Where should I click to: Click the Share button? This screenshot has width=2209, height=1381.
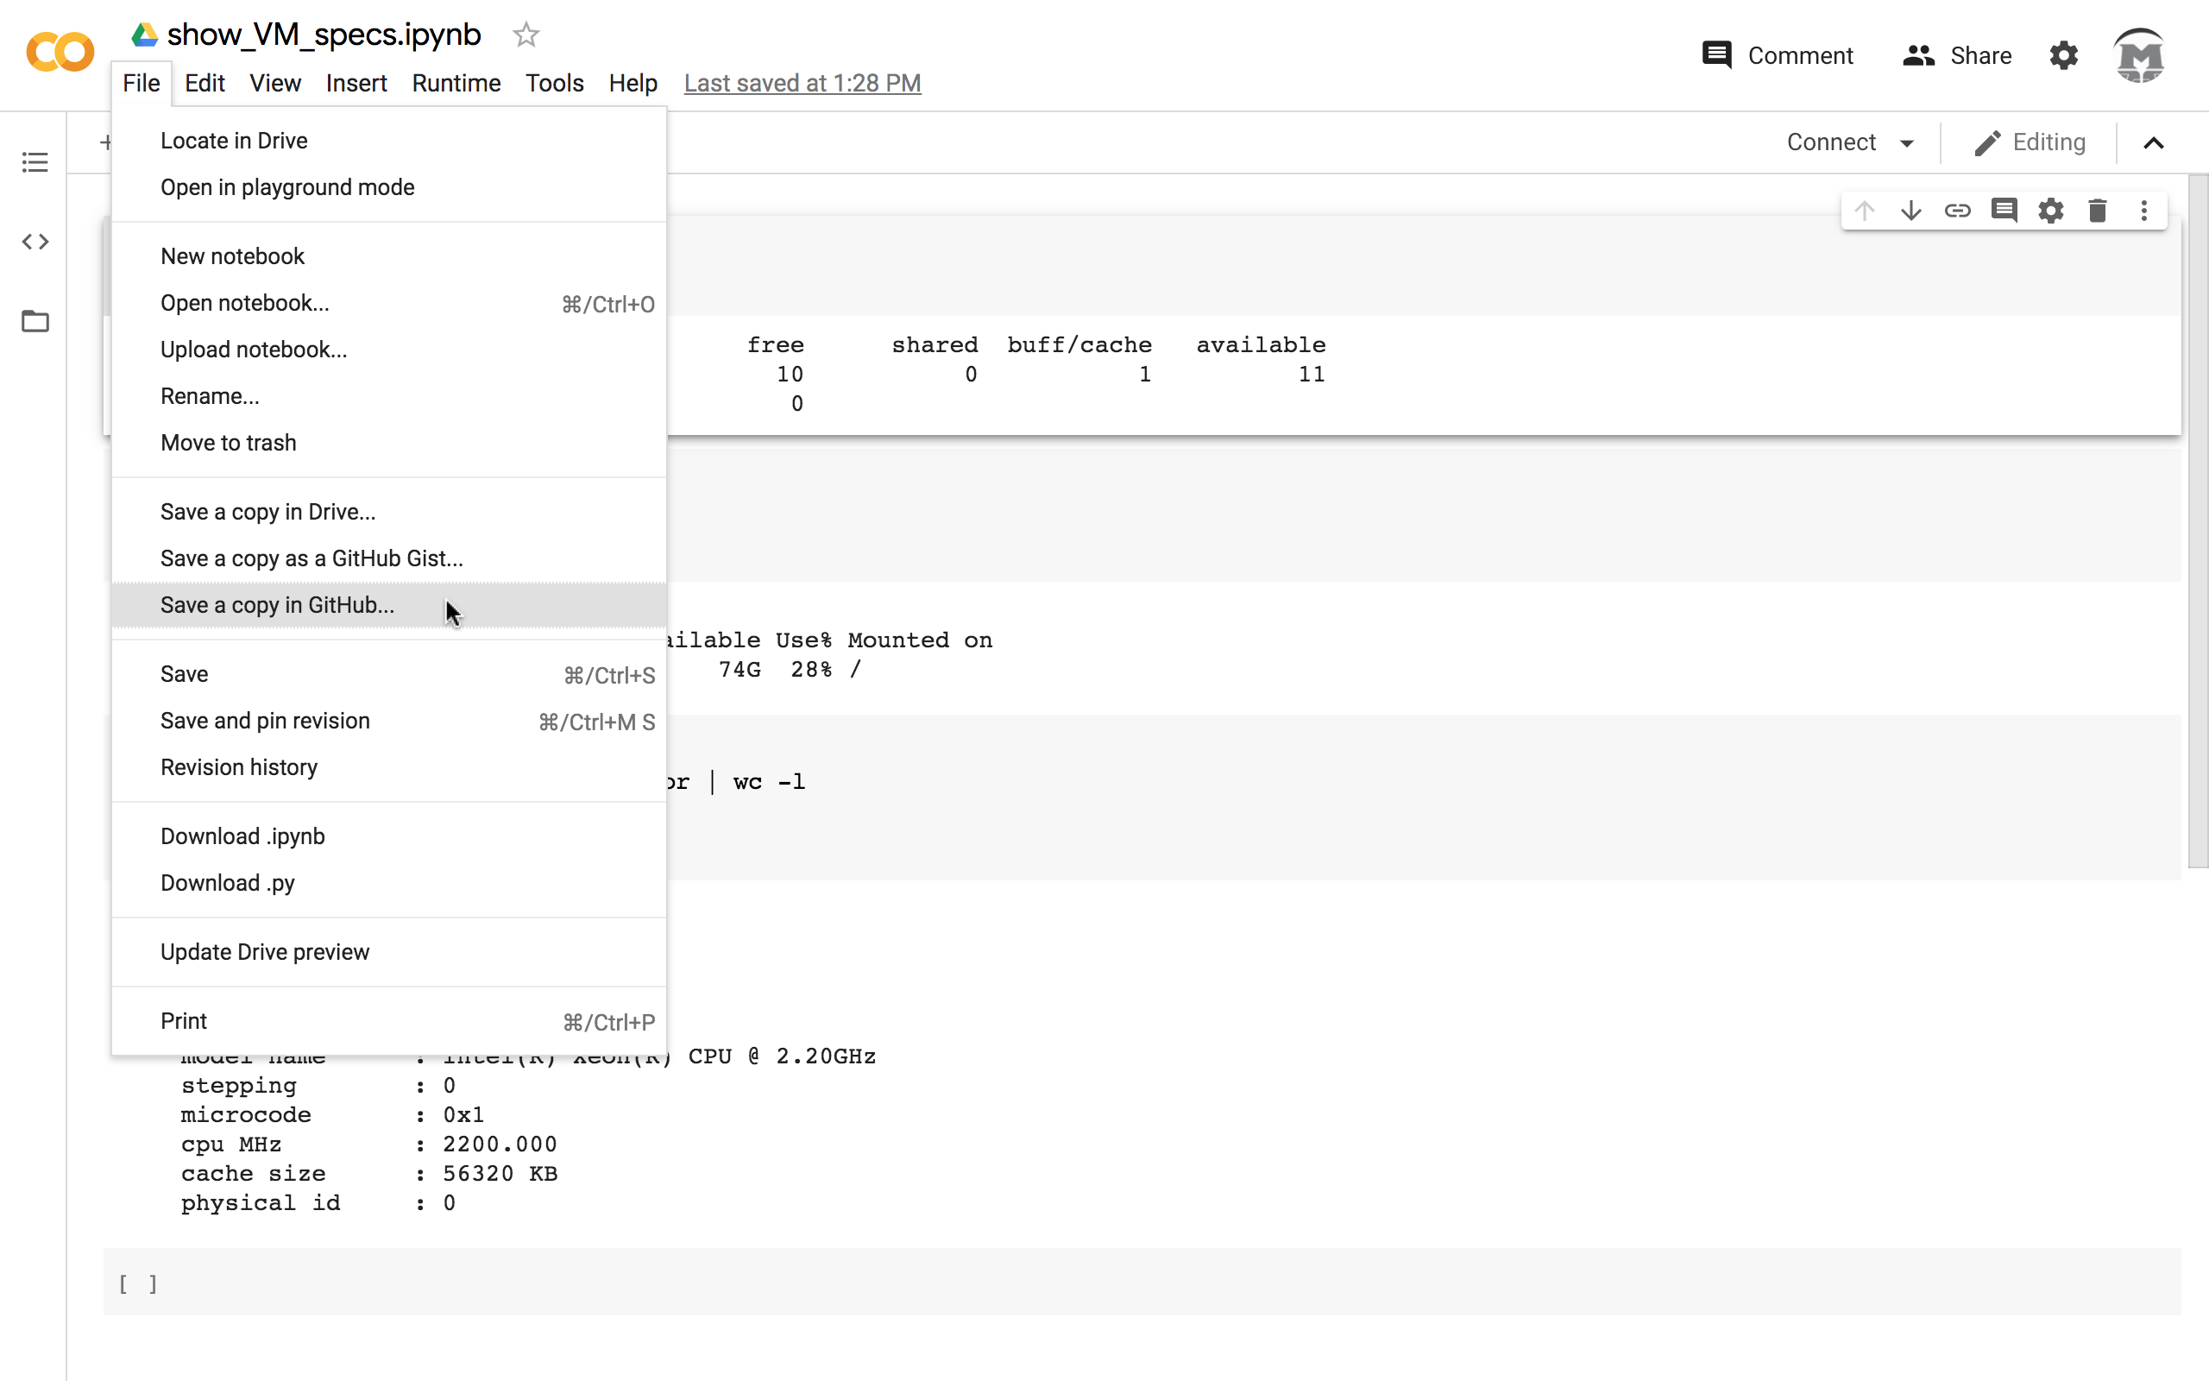[x=1957, y=56]
